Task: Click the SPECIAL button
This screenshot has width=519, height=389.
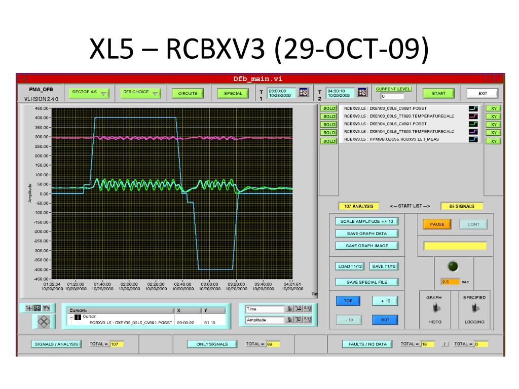Action: (233, 93)
